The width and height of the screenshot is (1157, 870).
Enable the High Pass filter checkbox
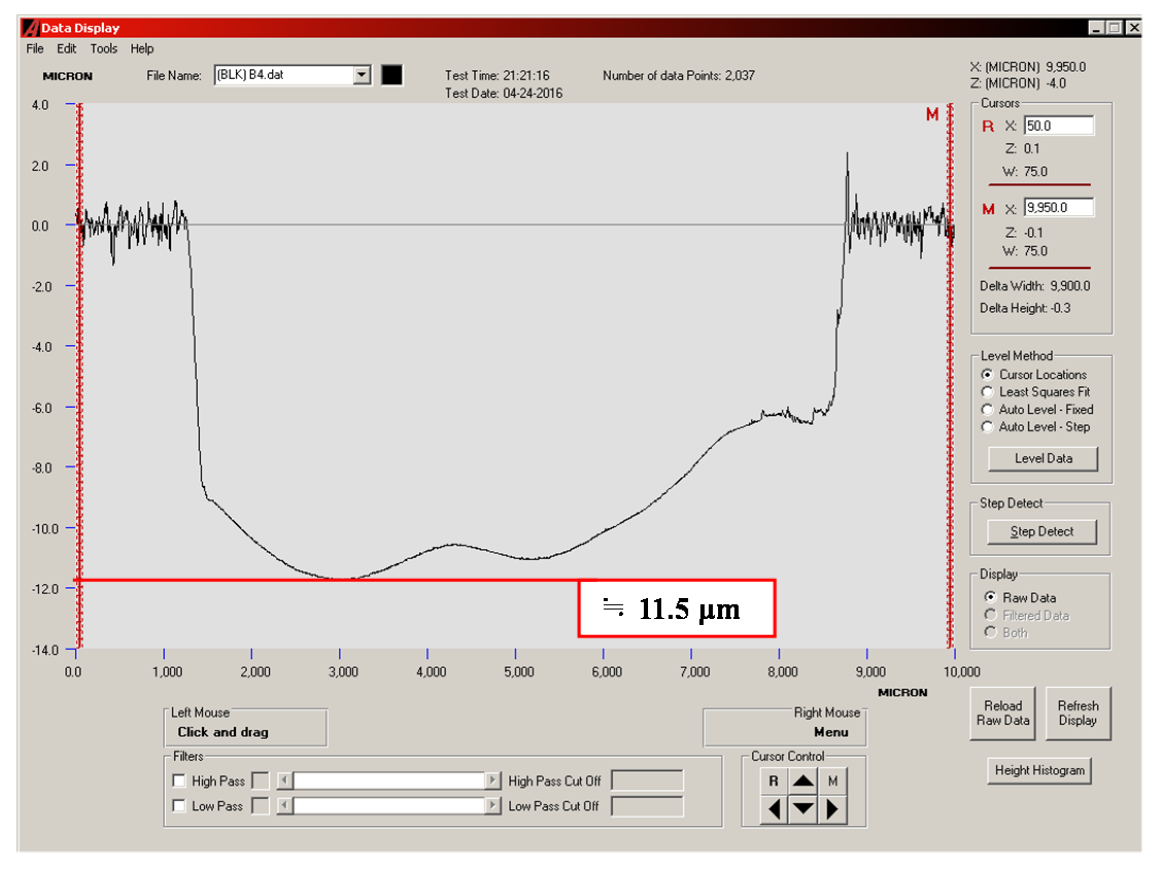coord(179,780)
